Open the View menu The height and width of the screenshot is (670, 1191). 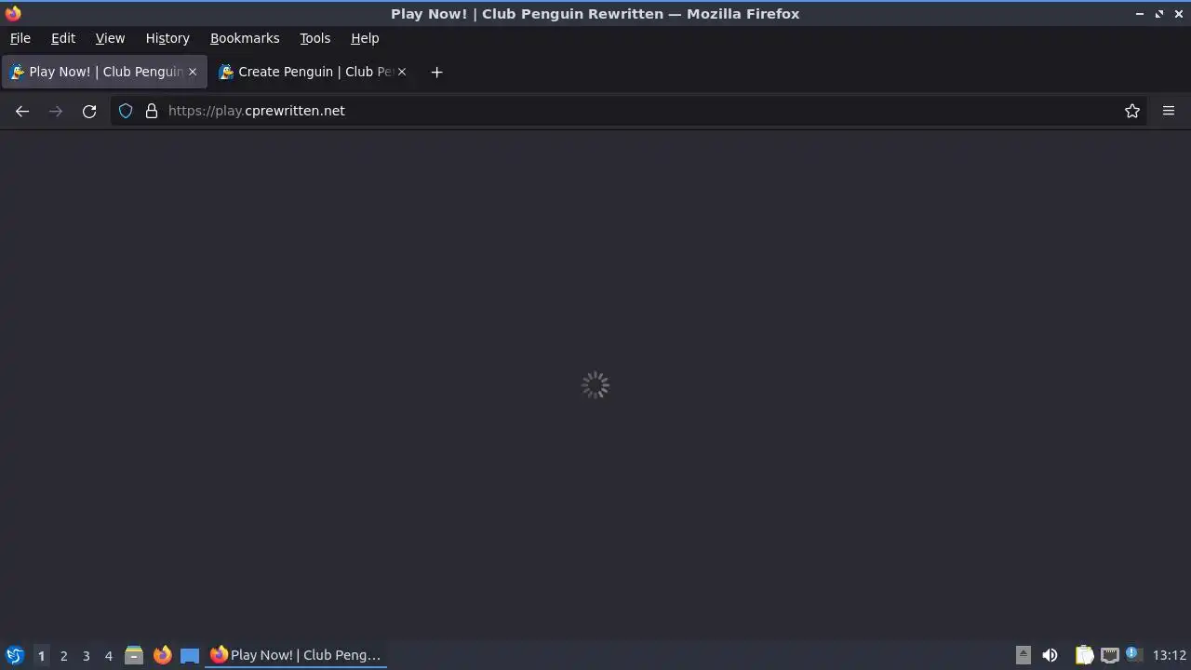point(110,38)
